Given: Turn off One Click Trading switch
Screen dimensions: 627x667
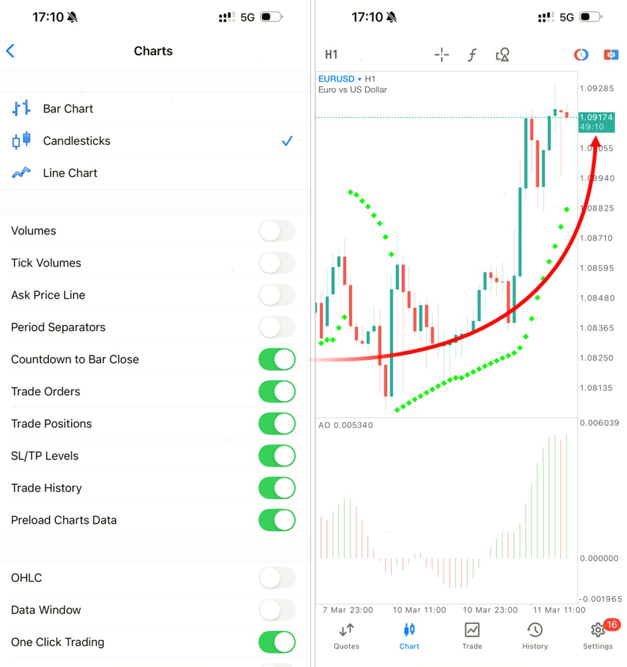Looking at the screenshot, I should (277, 642).
